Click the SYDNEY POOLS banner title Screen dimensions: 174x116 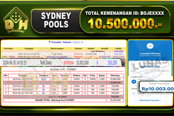click(x=56, y=20)
